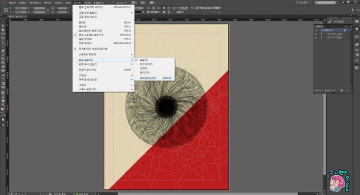Viewport: 360px width, 195px height.
Task: Click the Delete Layer trash button
Action: click(347, 90)
